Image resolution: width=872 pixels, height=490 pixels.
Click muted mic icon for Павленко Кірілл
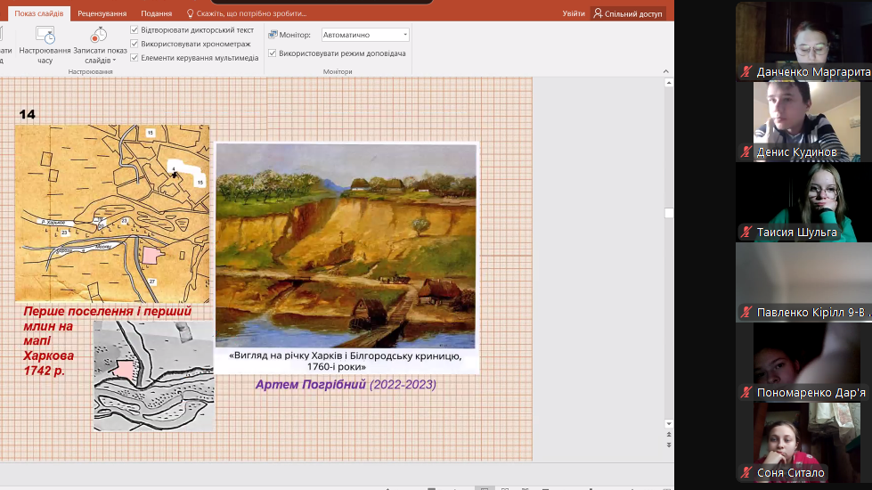(746, 313)
